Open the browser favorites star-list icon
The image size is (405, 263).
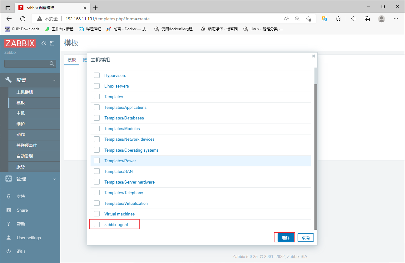pos(353,19)
